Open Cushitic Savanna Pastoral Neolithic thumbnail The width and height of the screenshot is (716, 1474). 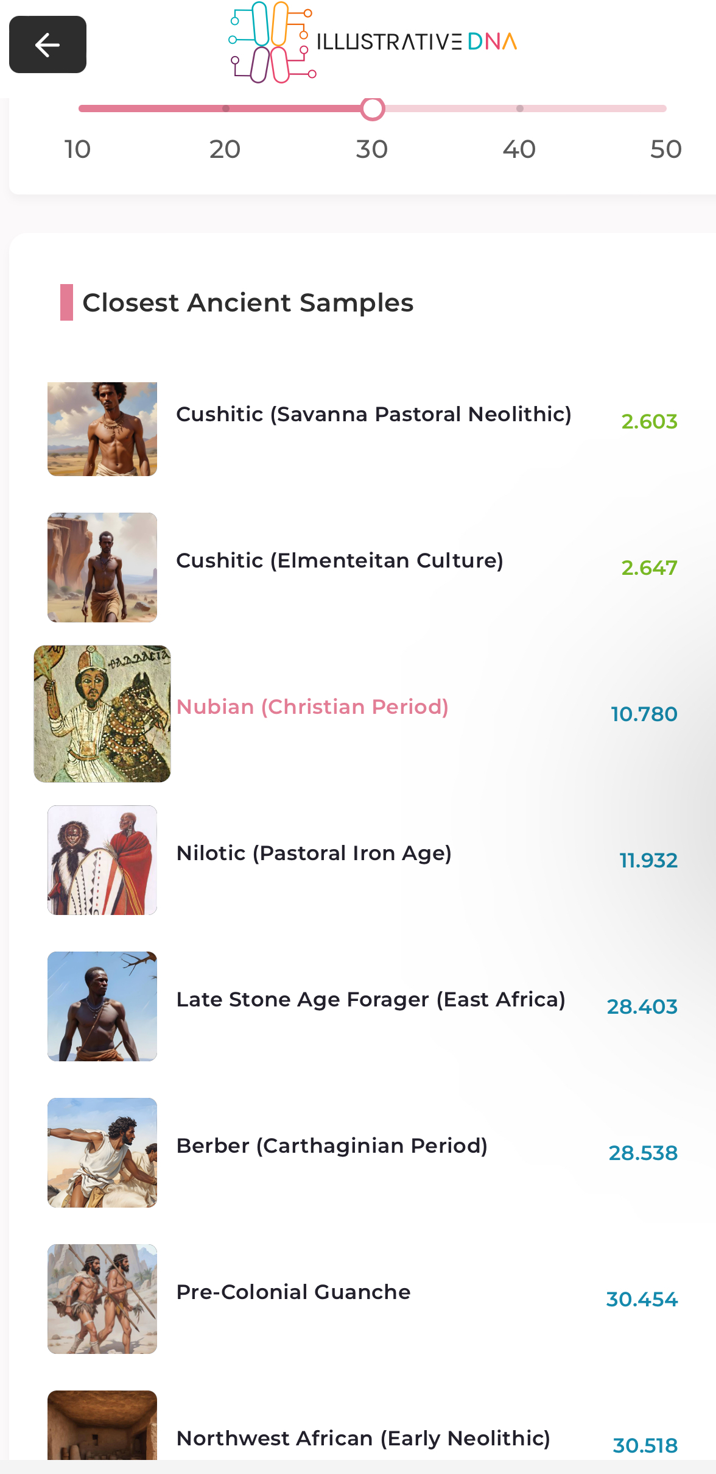[x=102, y=429]
